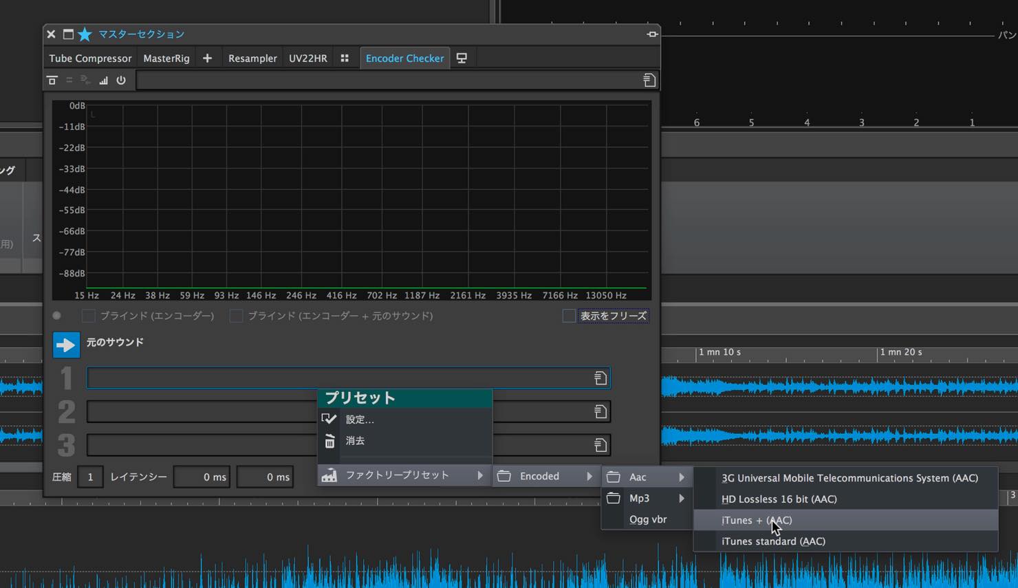Click the plugin preset name field in toolbar

tap(389, 80)
